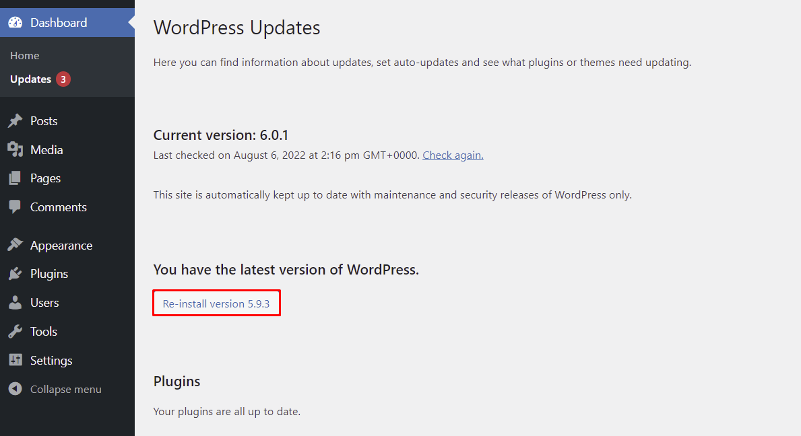Click the Tools wrench icon
This screenshot has height=436, width=801.
[x=15, y=331]
